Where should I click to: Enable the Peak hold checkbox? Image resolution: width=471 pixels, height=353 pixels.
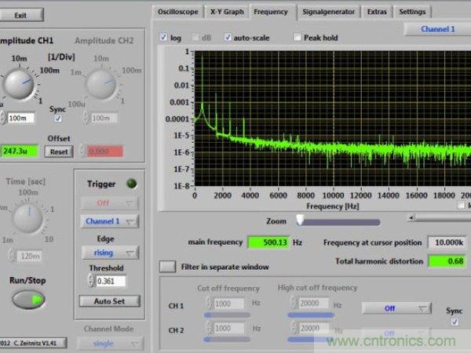[x=298, y=37]
